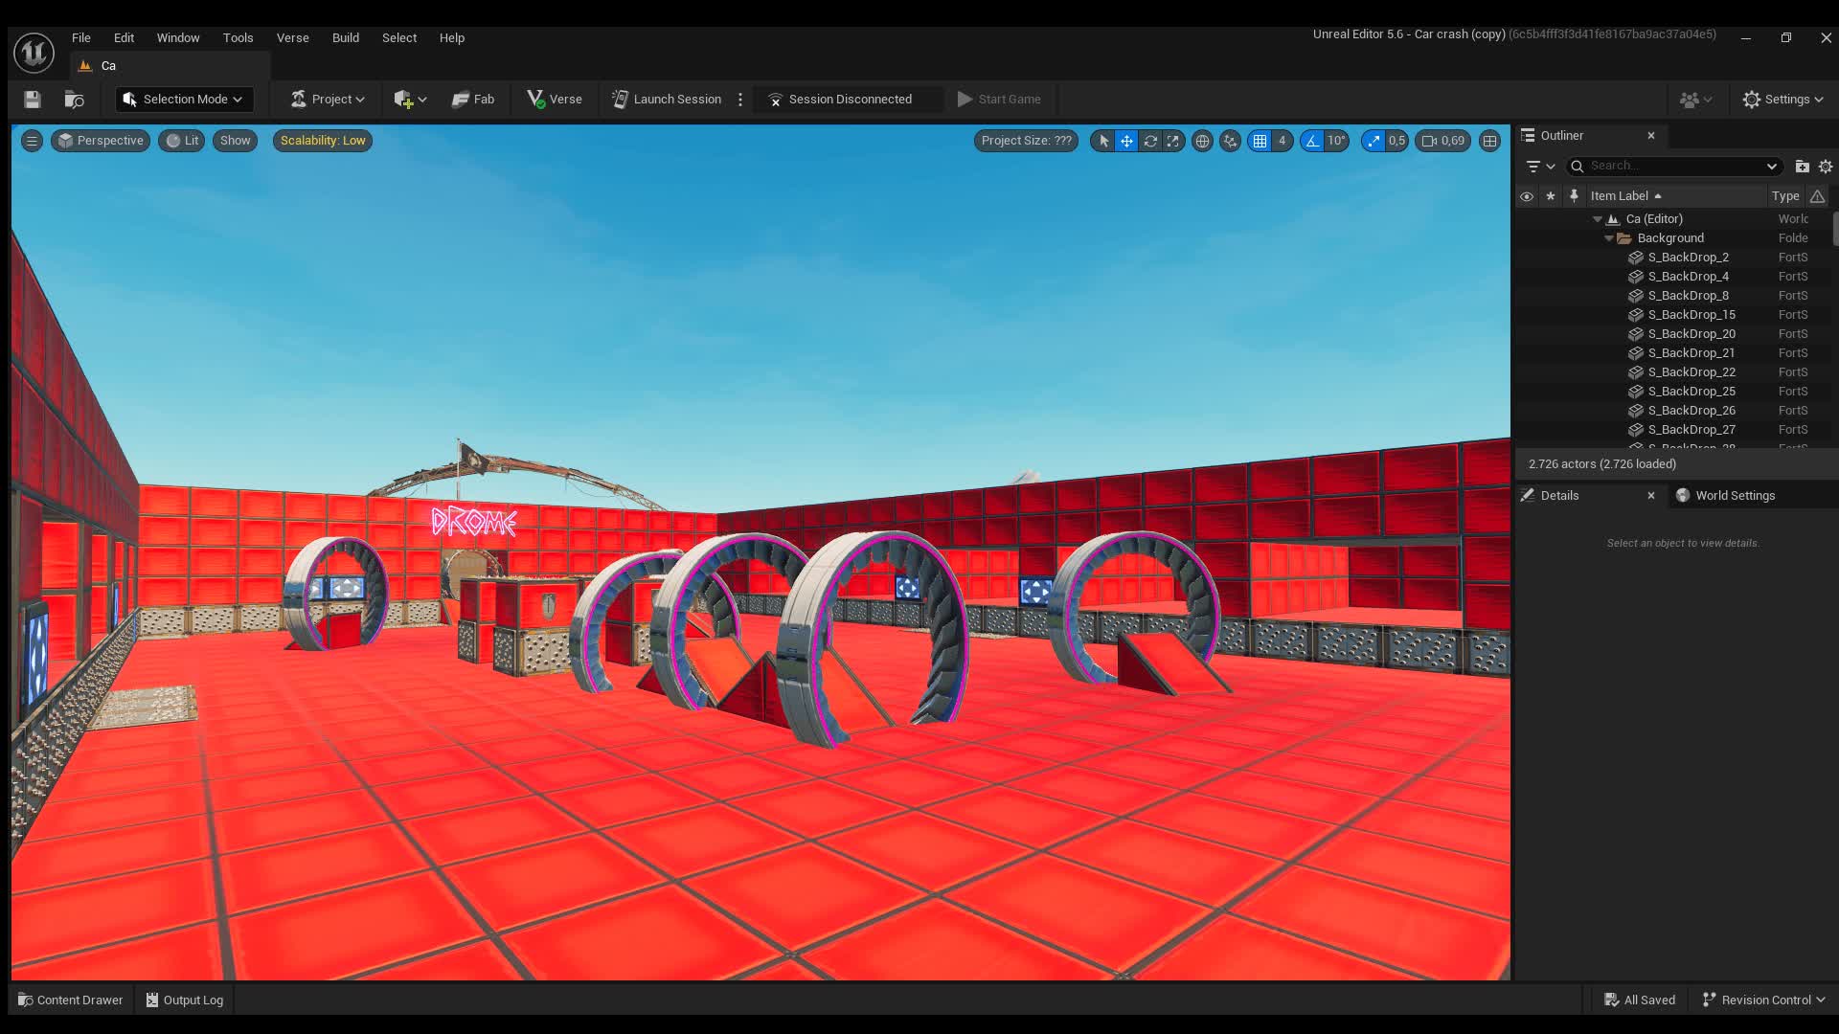Select the scale transform tool
This screenshot has height=1034, width=1839.
tap(1173, 141)
